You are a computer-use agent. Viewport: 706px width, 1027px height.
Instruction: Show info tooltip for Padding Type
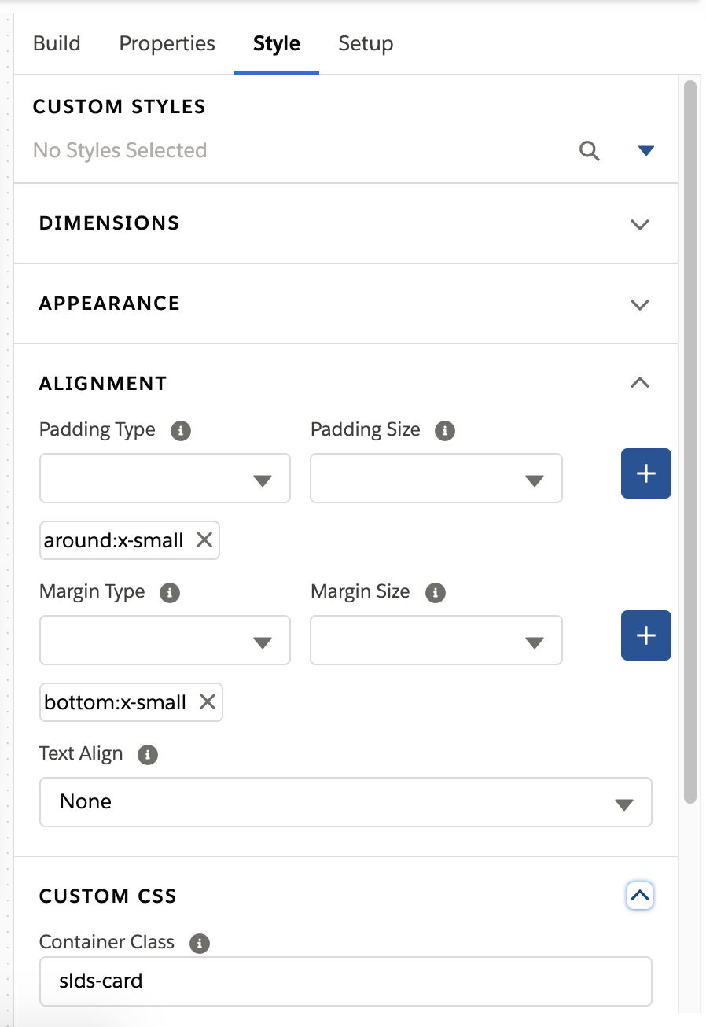[x=182, y=431]
